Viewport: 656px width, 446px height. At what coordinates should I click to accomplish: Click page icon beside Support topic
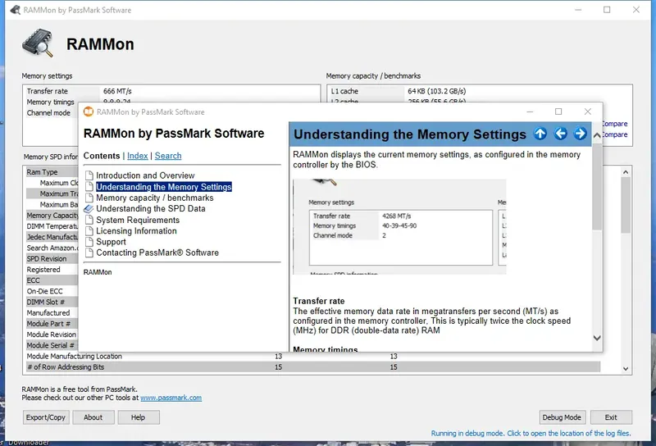pos(89,242)
